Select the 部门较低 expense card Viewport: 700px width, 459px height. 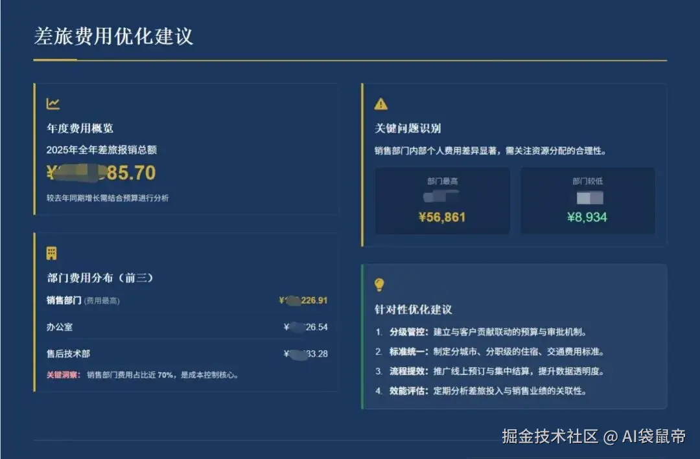point(587,201)
